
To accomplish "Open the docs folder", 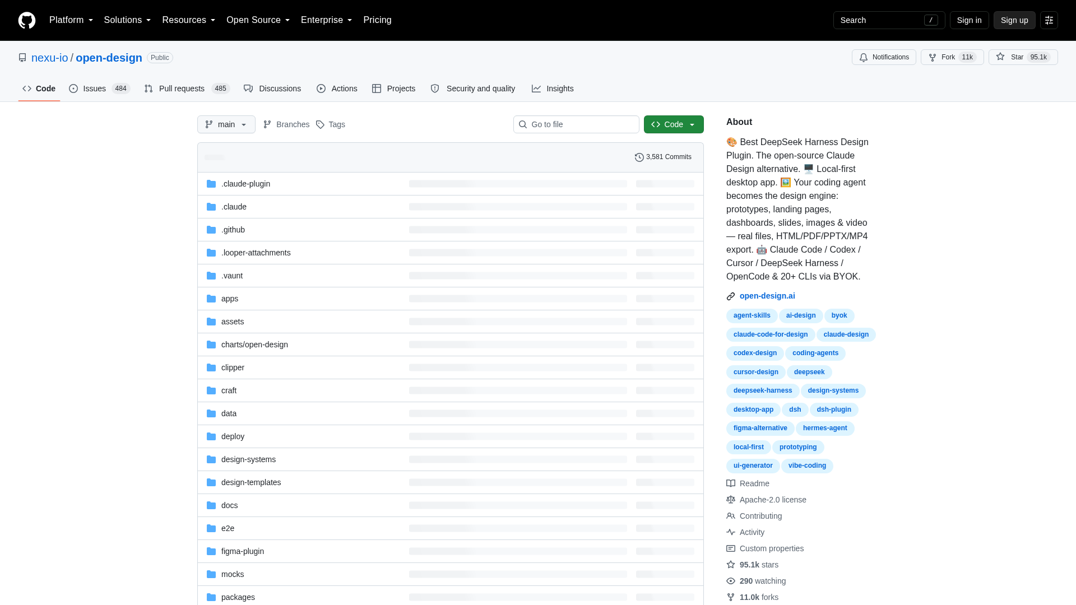I will [x=229, y=505].
